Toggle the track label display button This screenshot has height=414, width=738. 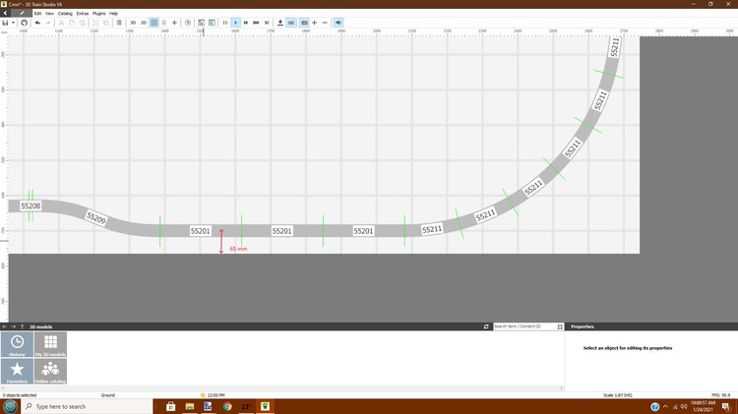point(304,23)
